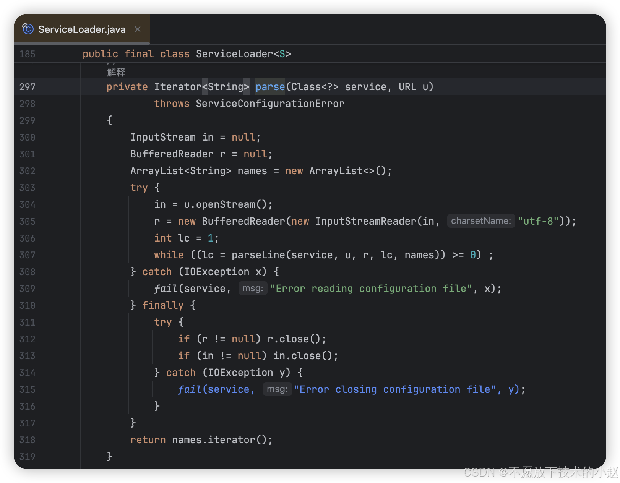
Task: Click the fail call on line 315
Action: point(190,389)
